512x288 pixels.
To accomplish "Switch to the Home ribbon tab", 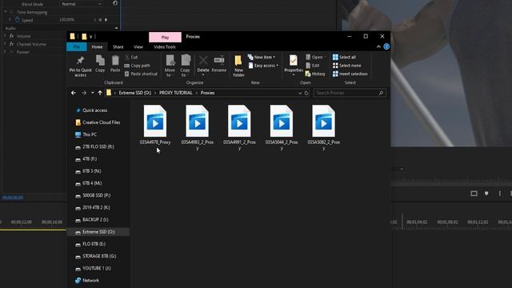I will click(x=97, y=47).
